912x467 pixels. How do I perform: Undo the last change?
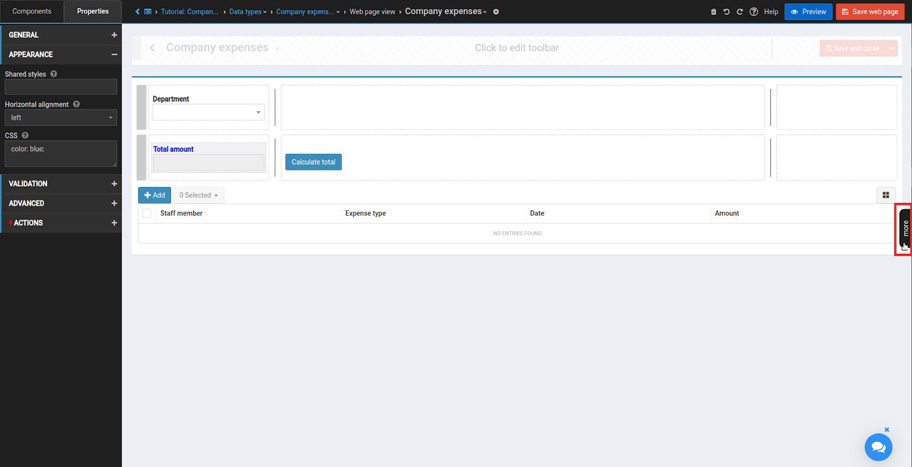pyautogui.click(x=727, y=11)
